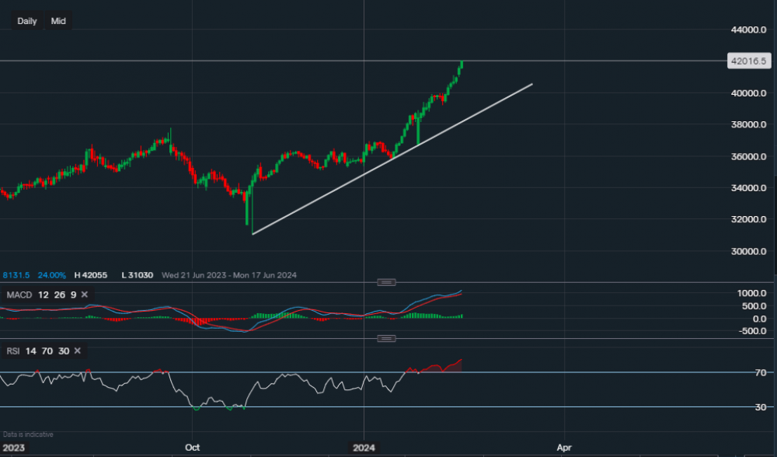
Task: Click the current price marker showing 42016.5
Action: click(x=748, y=61)
